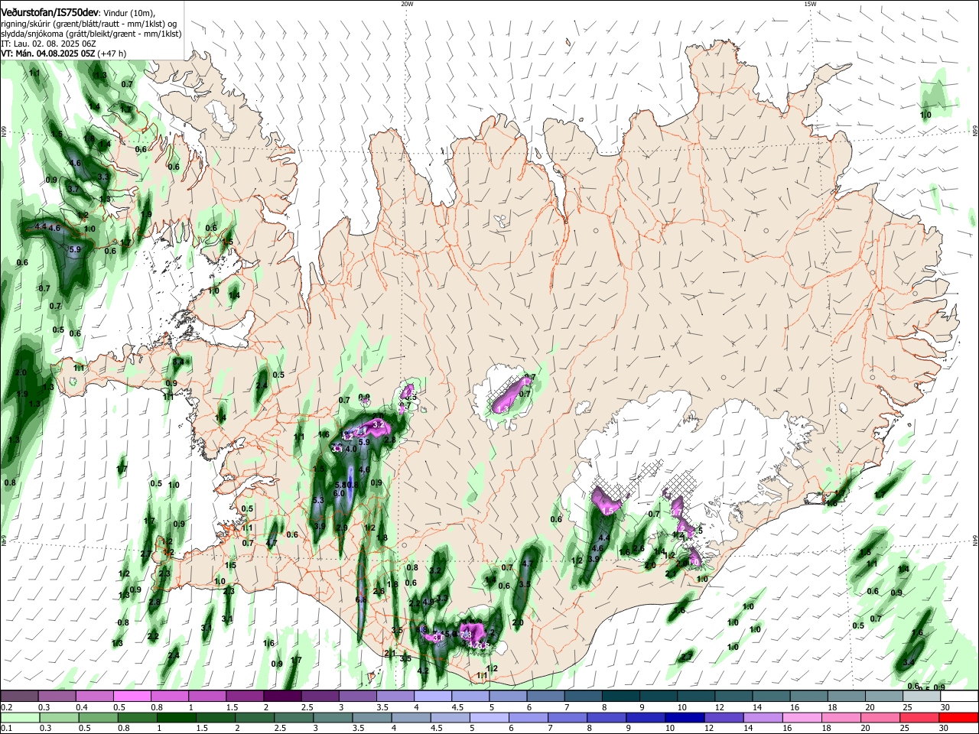
Task: Click the 'slydda/snjókoma' legend description line
Action: pyautogui.click(x=91, y=34)
